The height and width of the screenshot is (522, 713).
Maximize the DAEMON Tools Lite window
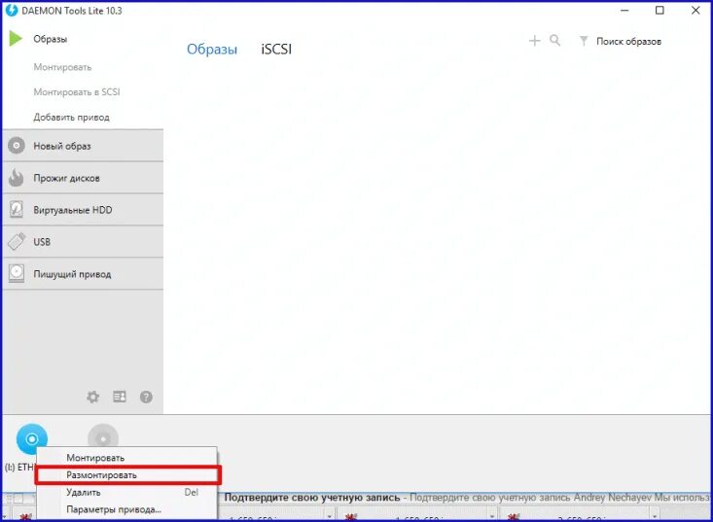[x=660, y=10]
